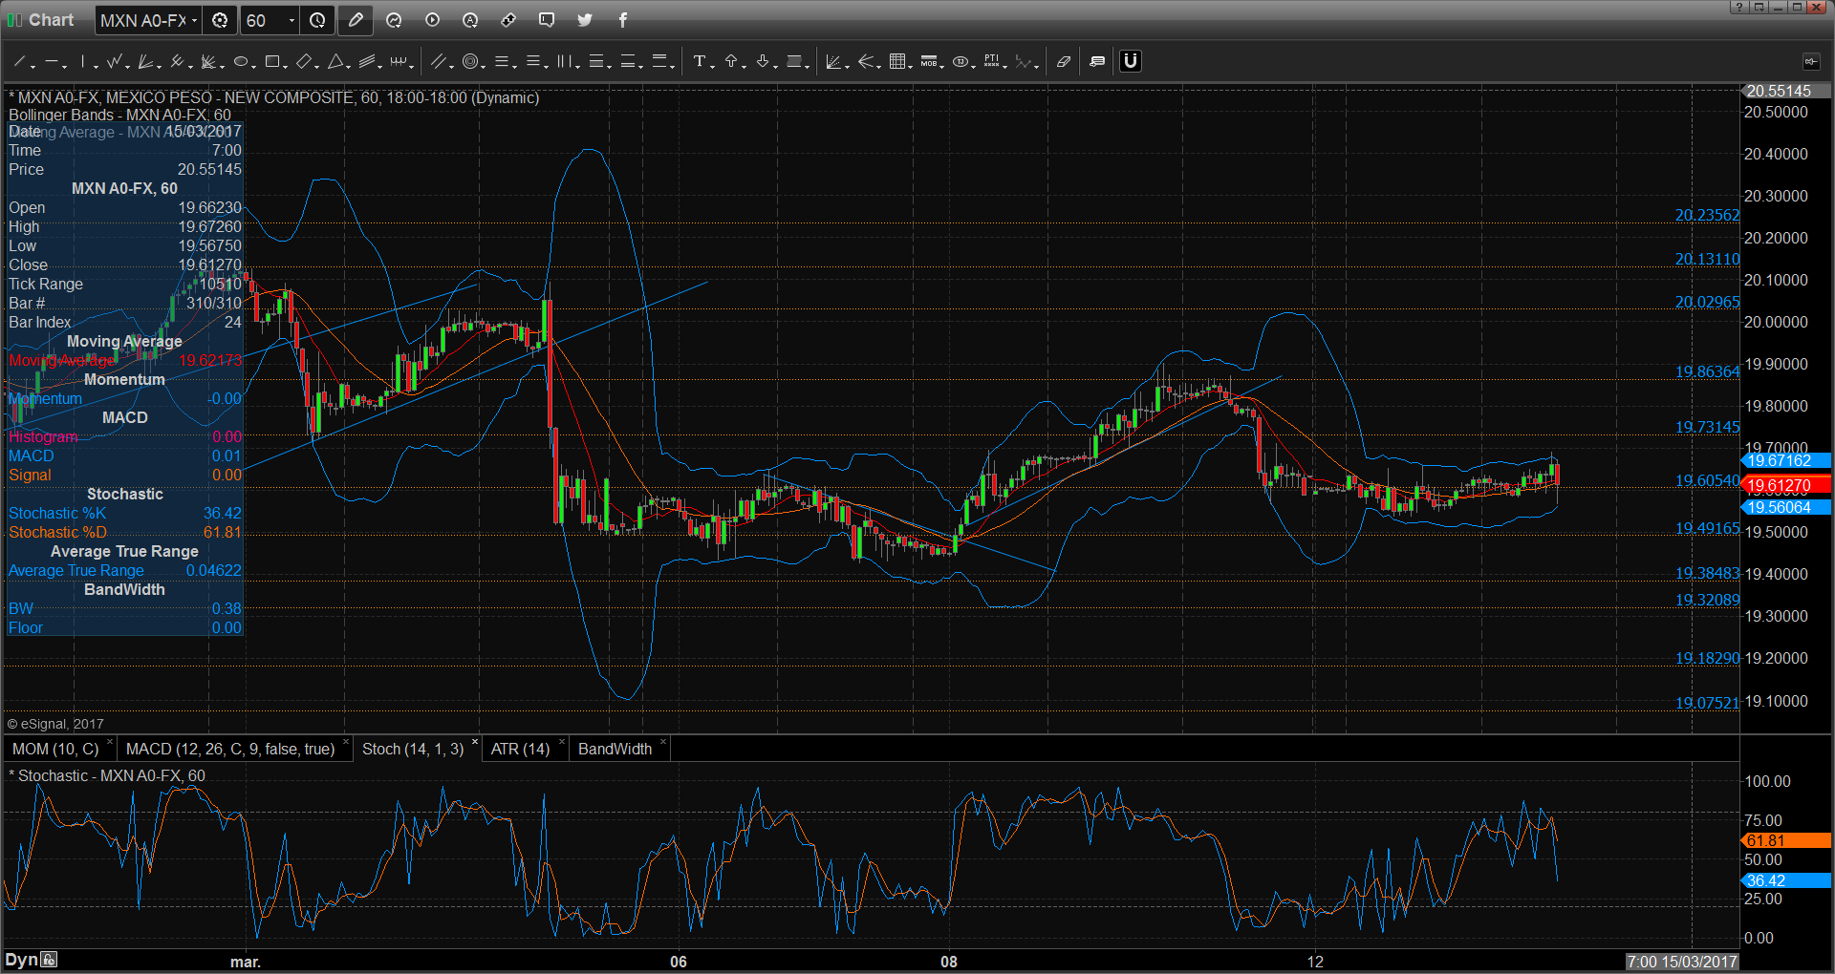1835x974 pixels.
Task: Switch to the BandWidth tab
Action: [615, 750]
